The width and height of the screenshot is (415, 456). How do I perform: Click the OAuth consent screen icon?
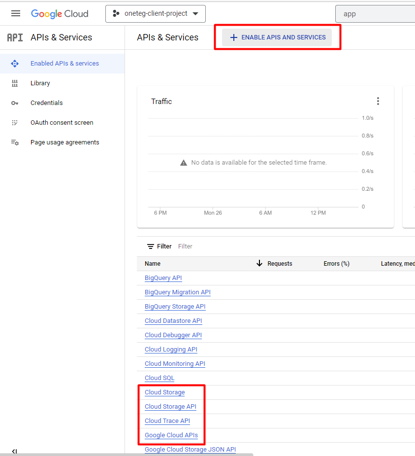click(15, 123)
